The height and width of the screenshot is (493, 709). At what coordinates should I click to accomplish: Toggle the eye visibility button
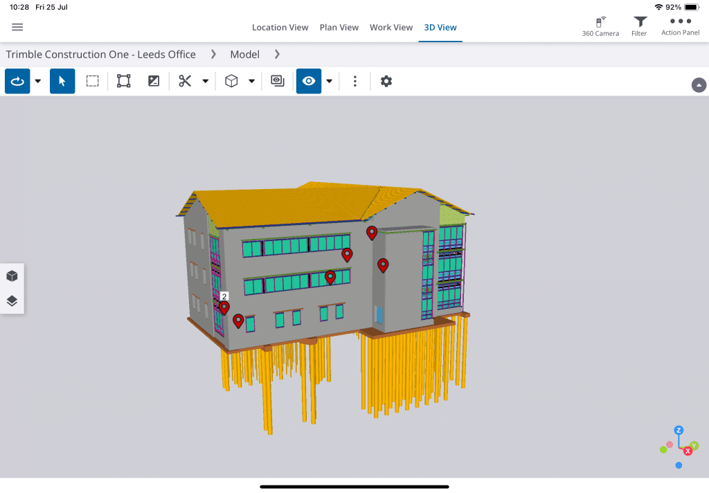[x=309, y=81]
